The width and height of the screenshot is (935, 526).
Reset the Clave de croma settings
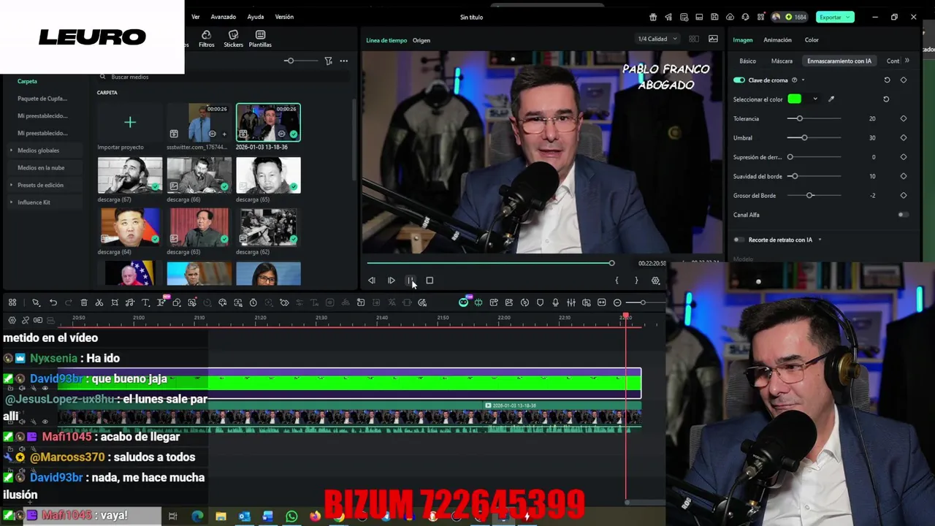tap(887, 80)
